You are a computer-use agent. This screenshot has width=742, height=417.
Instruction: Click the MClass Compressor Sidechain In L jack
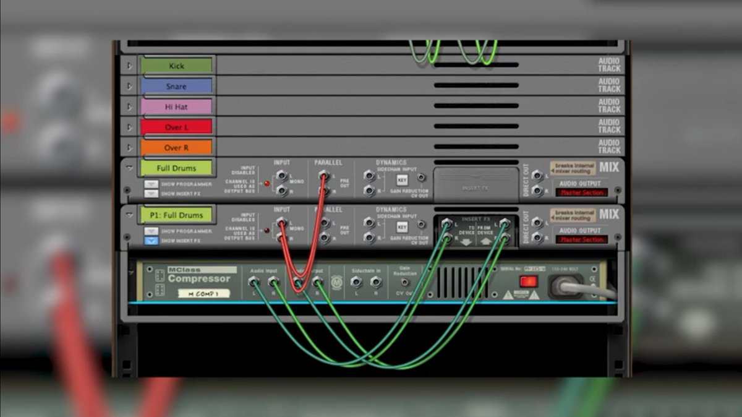(356, 282)
